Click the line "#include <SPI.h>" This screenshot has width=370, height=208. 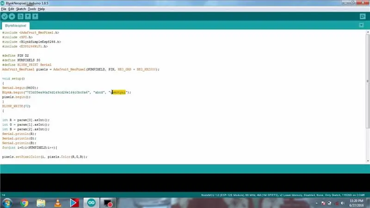18,37
